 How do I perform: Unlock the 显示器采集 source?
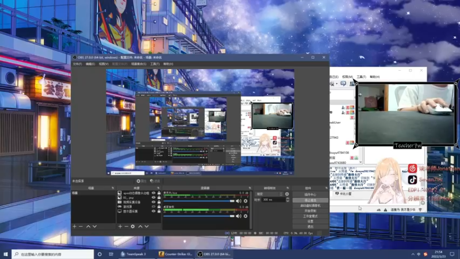[x=159, y=211]
